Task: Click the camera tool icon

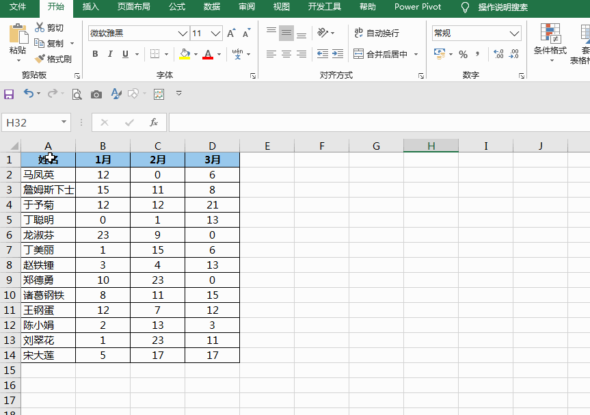Action: click(x=96, y=94)
